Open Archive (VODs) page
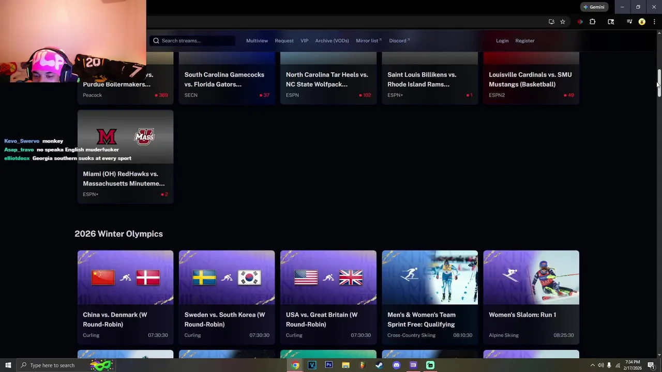 click(x=332, y=41)
